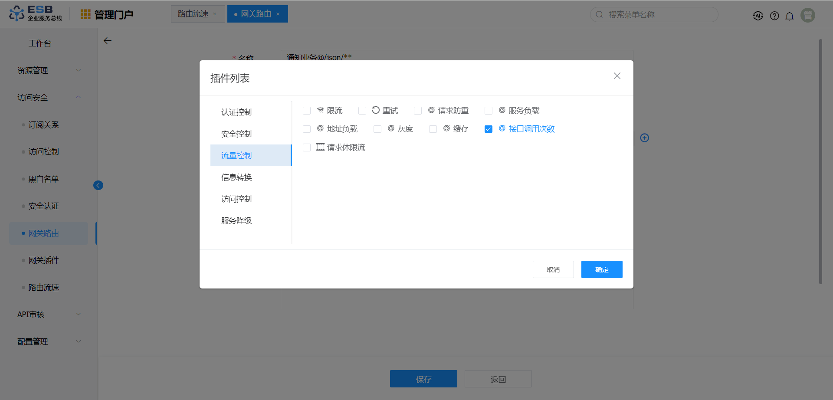833x400 pixels.
Task: Expand the 配置管理 sidebar menu
Action: click(x=49, y=341)
